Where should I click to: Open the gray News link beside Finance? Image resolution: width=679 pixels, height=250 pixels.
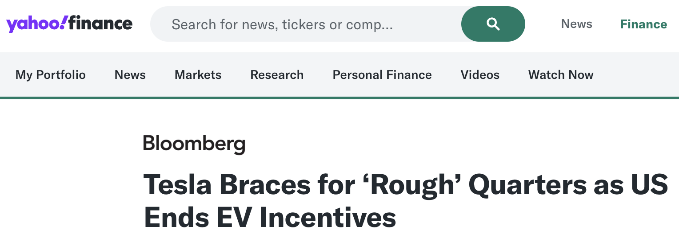pos(576,24)
